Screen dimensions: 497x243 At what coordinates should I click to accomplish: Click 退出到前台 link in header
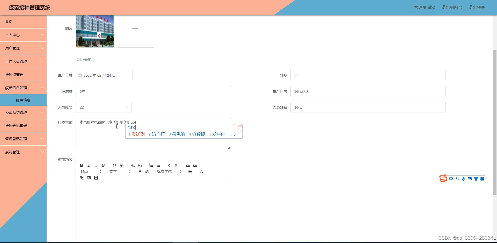[452, 8]
